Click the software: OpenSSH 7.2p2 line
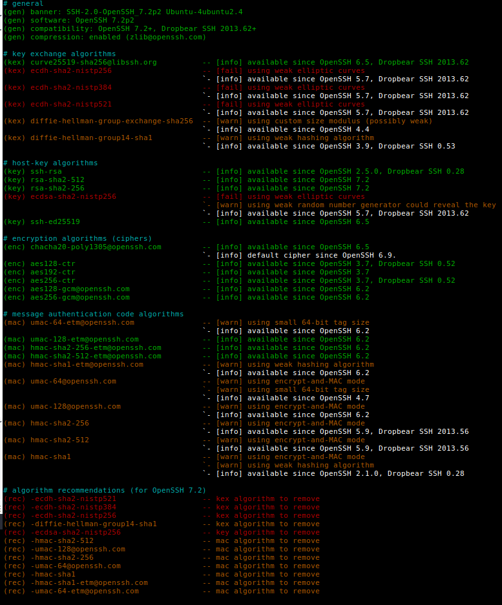The width and height of the screenshot is (502, 605). [69, 21]
